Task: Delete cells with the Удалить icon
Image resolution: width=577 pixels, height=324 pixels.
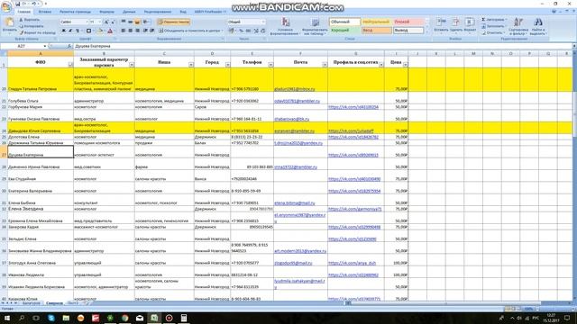Action: [456, 24]
